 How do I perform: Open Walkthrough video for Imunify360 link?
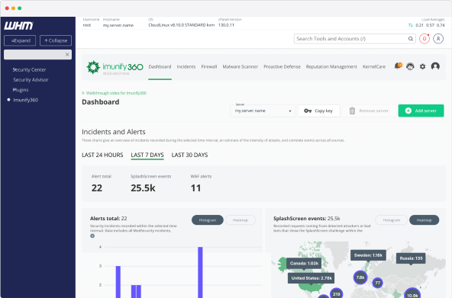115,93
